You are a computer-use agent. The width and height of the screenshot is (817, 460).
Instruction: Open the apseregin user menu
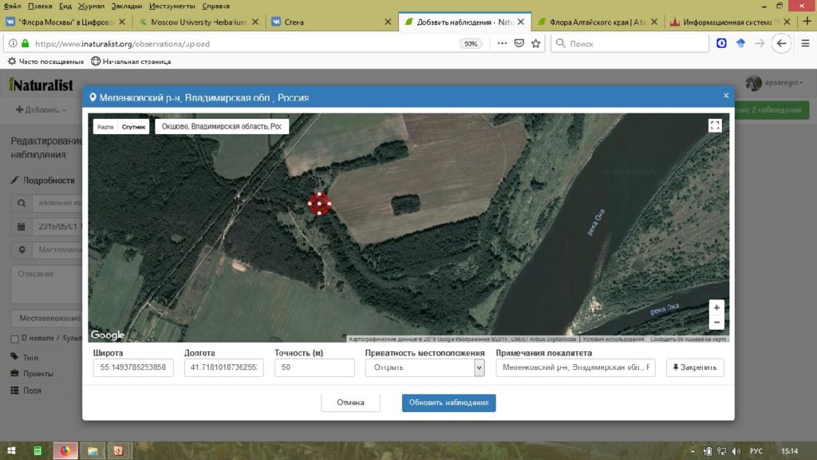pyautogui.click(x=774, y=83)
